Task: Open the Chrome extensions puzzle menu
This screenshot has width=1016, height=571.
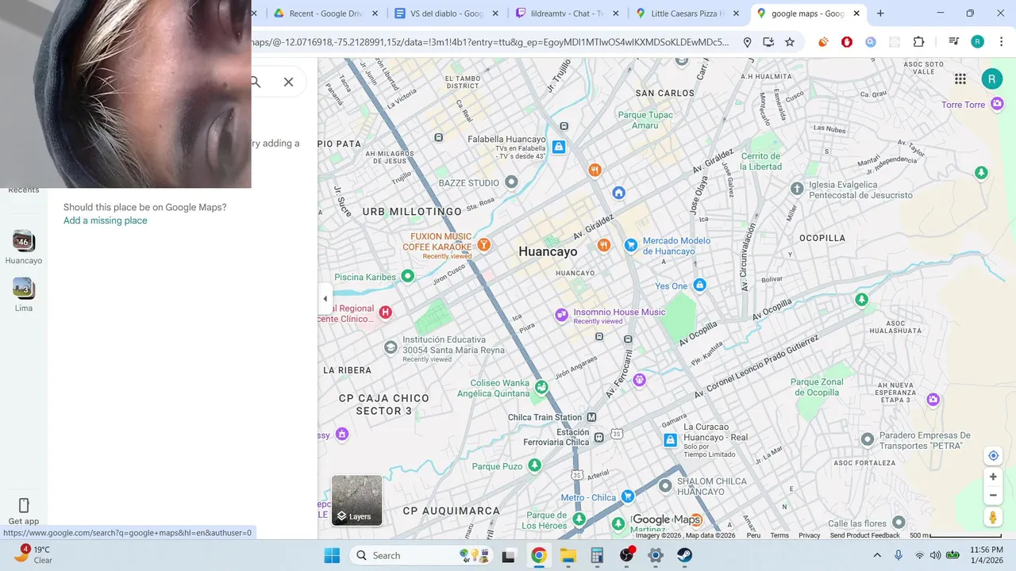Action: [x=919, y=42]
